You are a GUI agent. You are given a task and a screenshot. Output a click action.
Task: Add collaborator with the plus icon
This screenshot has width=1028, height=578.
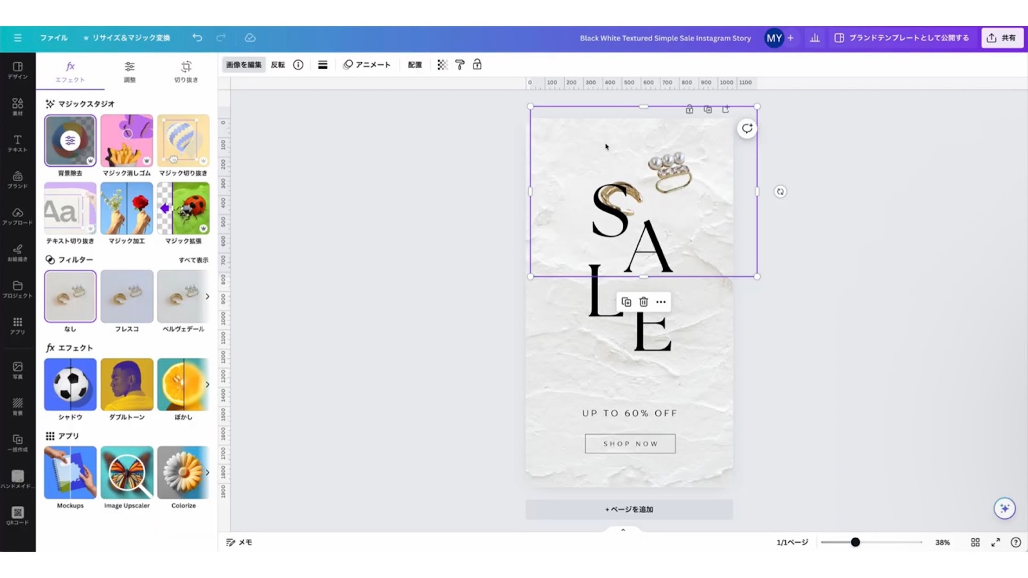(x=790, y=38)
